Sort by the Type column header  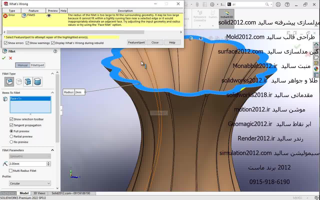[12, 11]
